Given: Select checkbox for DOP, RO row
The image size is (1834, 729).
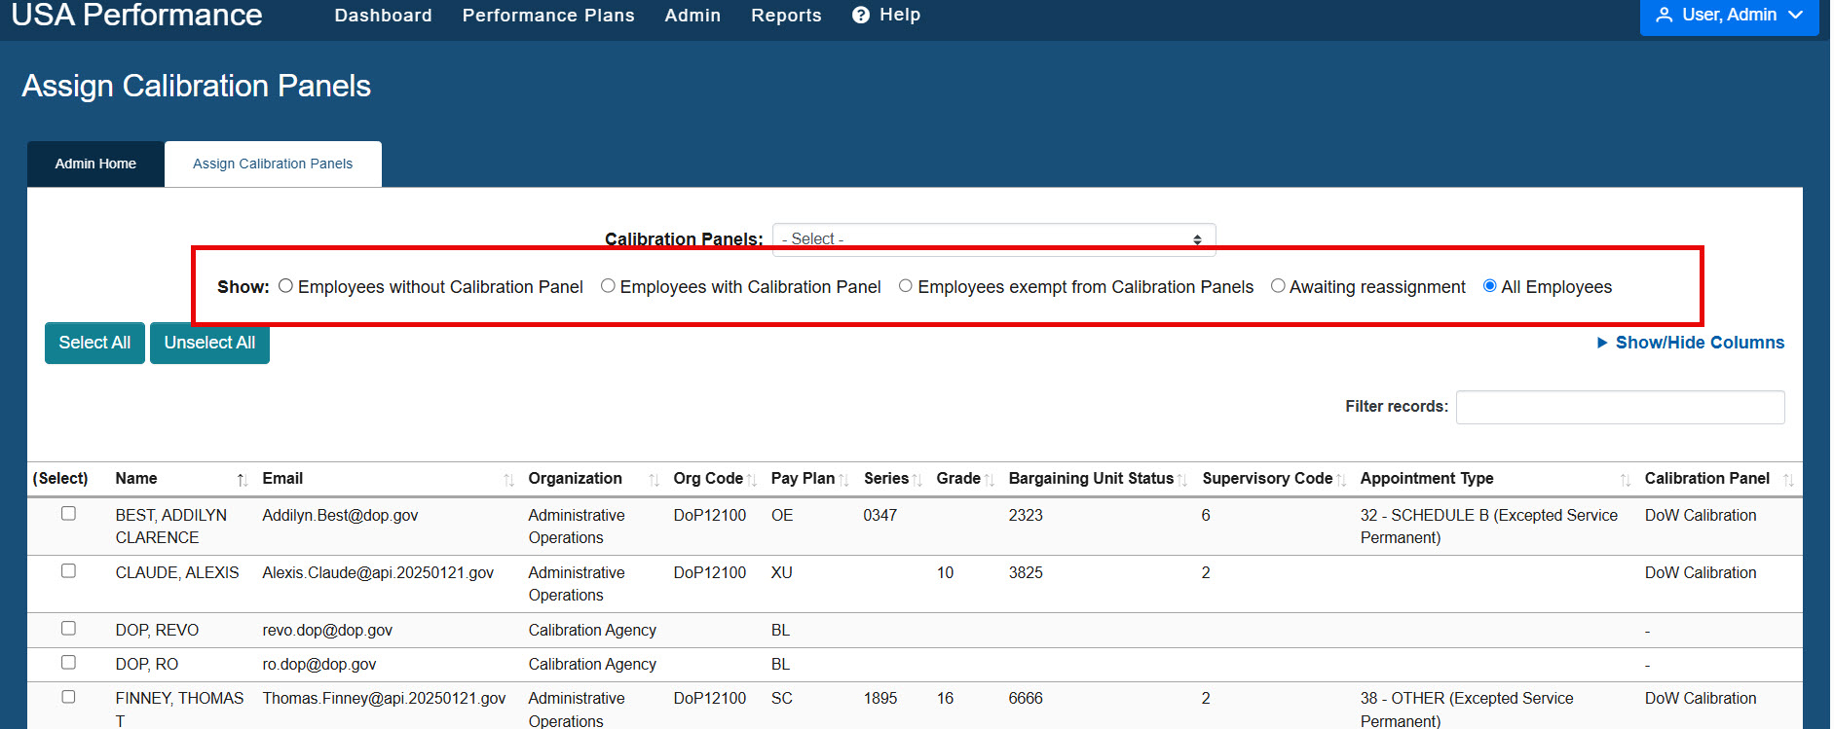Looking at the screenshot, I should [x=68, y=662].
